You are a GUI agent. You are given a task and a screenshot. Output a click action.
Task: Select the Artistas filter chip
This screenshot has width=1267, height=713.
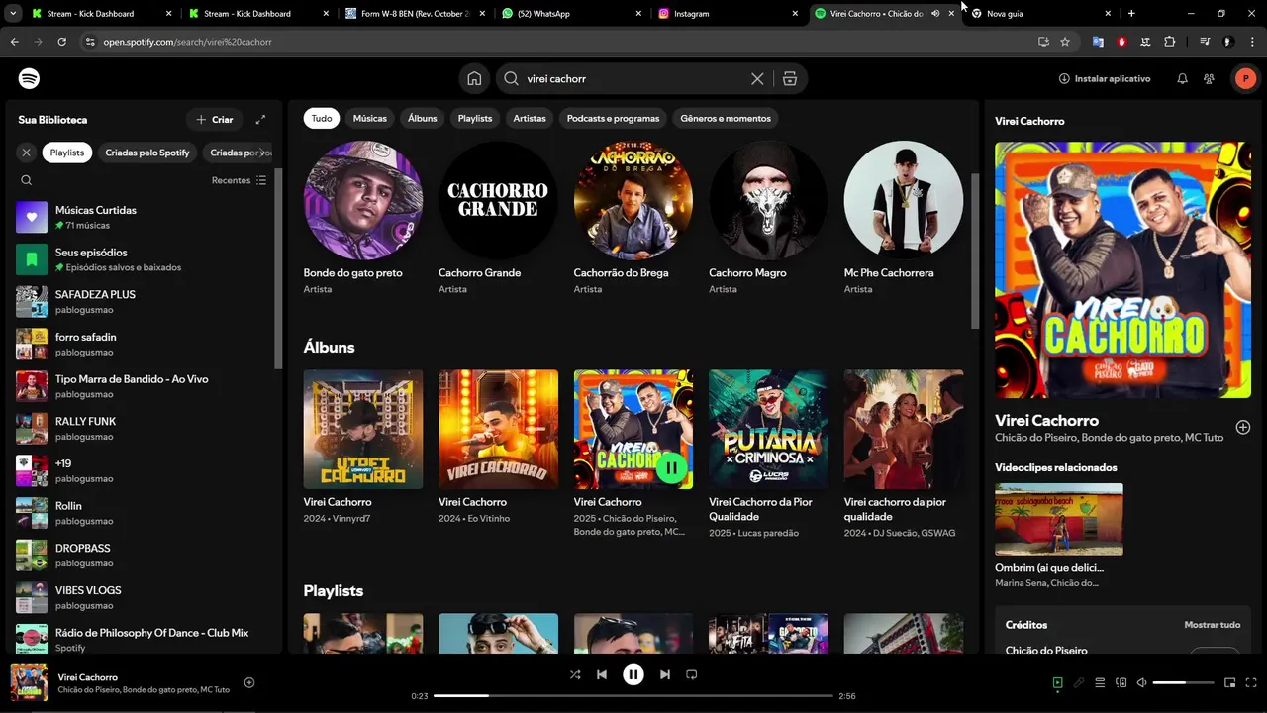tap(530, 118)
